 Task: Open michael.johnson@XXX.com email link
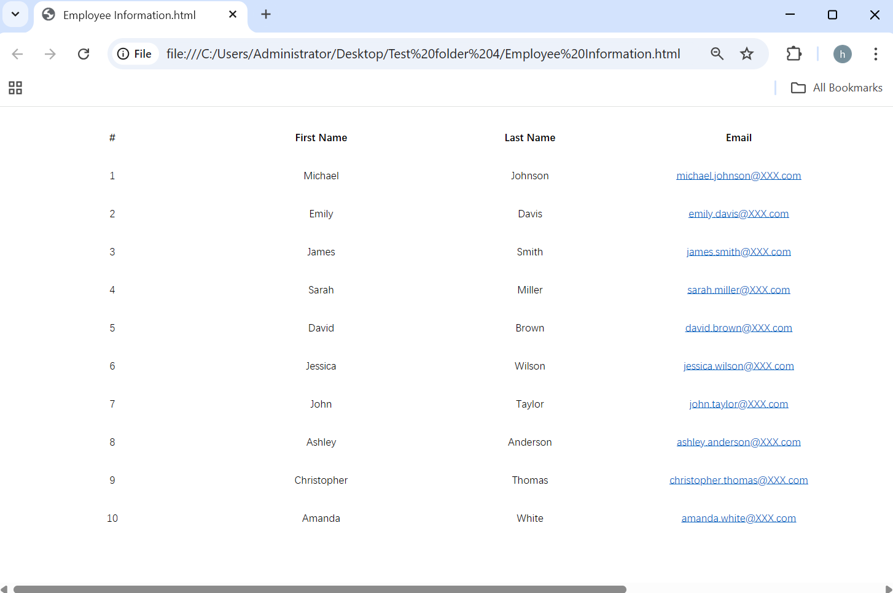coord(738,176)
